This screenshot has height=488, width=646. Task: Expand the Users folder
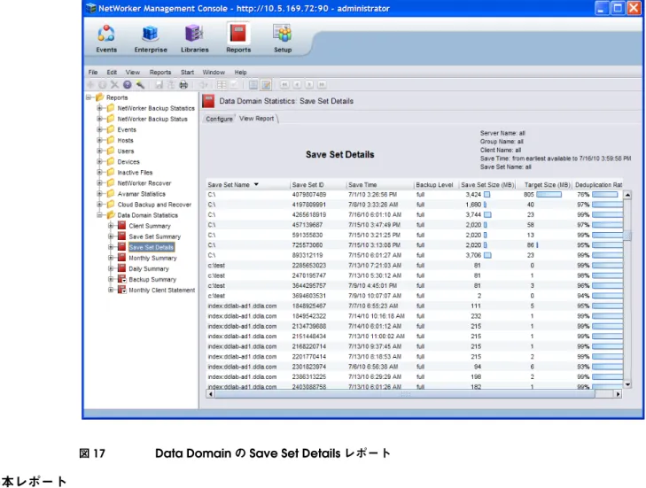[99, 151]
